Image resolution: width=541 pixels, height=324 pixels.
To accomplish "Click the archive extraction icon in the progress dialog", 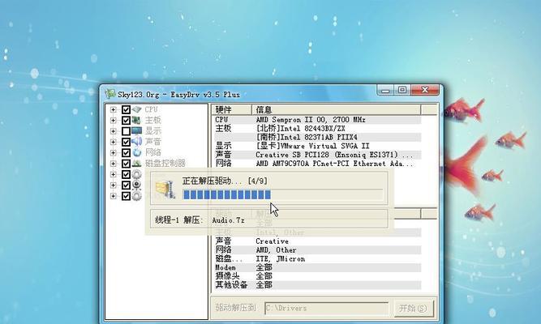I will coord(165,190).
